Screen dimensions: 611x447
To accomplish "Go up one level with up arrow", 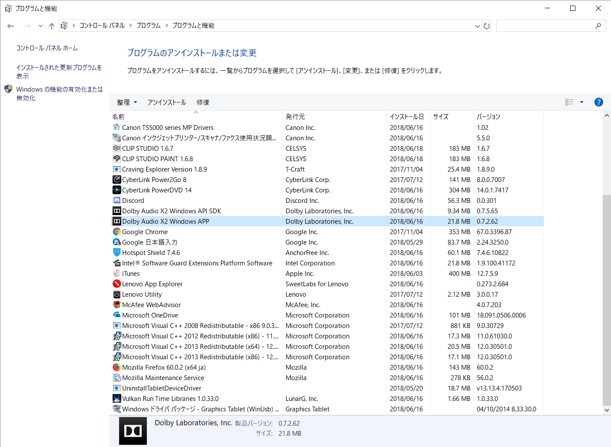I will pyautogui.click(x=52, y=26).
